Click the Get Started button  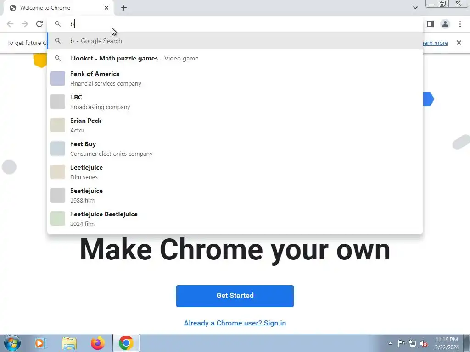click(x=235, y=296)
